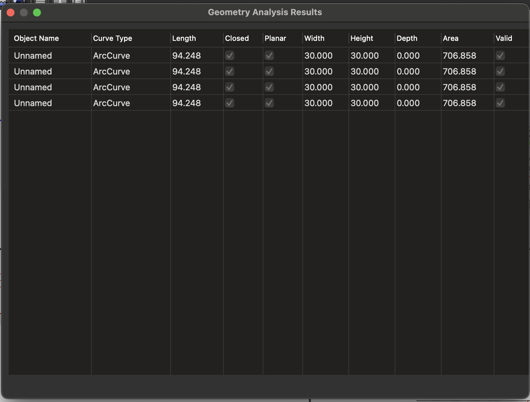Click the green zoom window button

click(37, 13)
